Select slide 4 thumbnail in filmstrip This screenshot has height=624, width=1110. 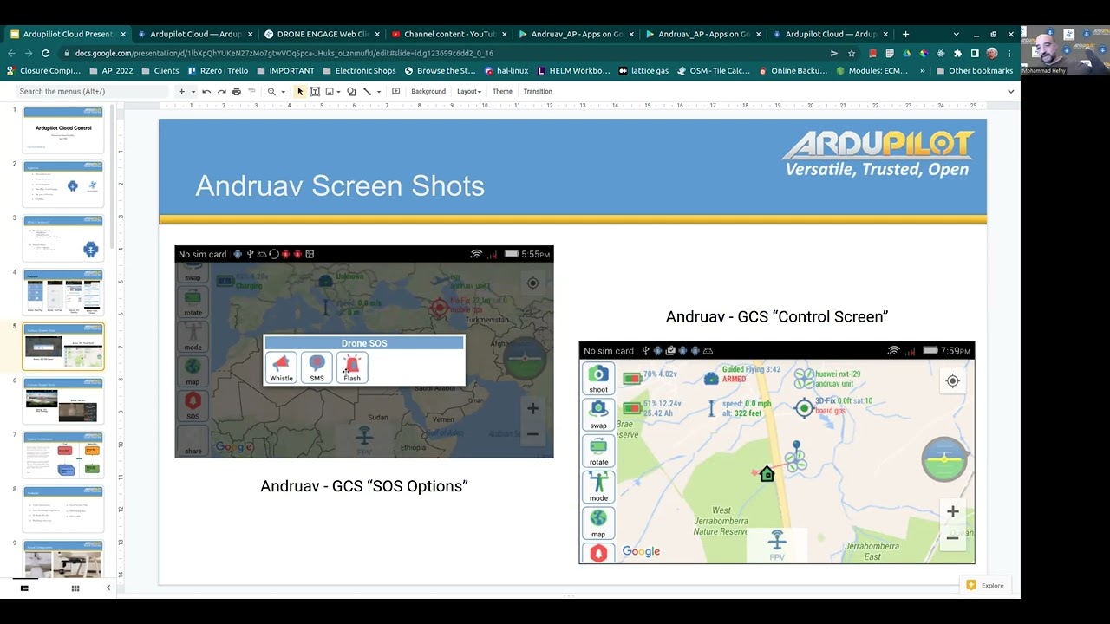click(63, 293)
